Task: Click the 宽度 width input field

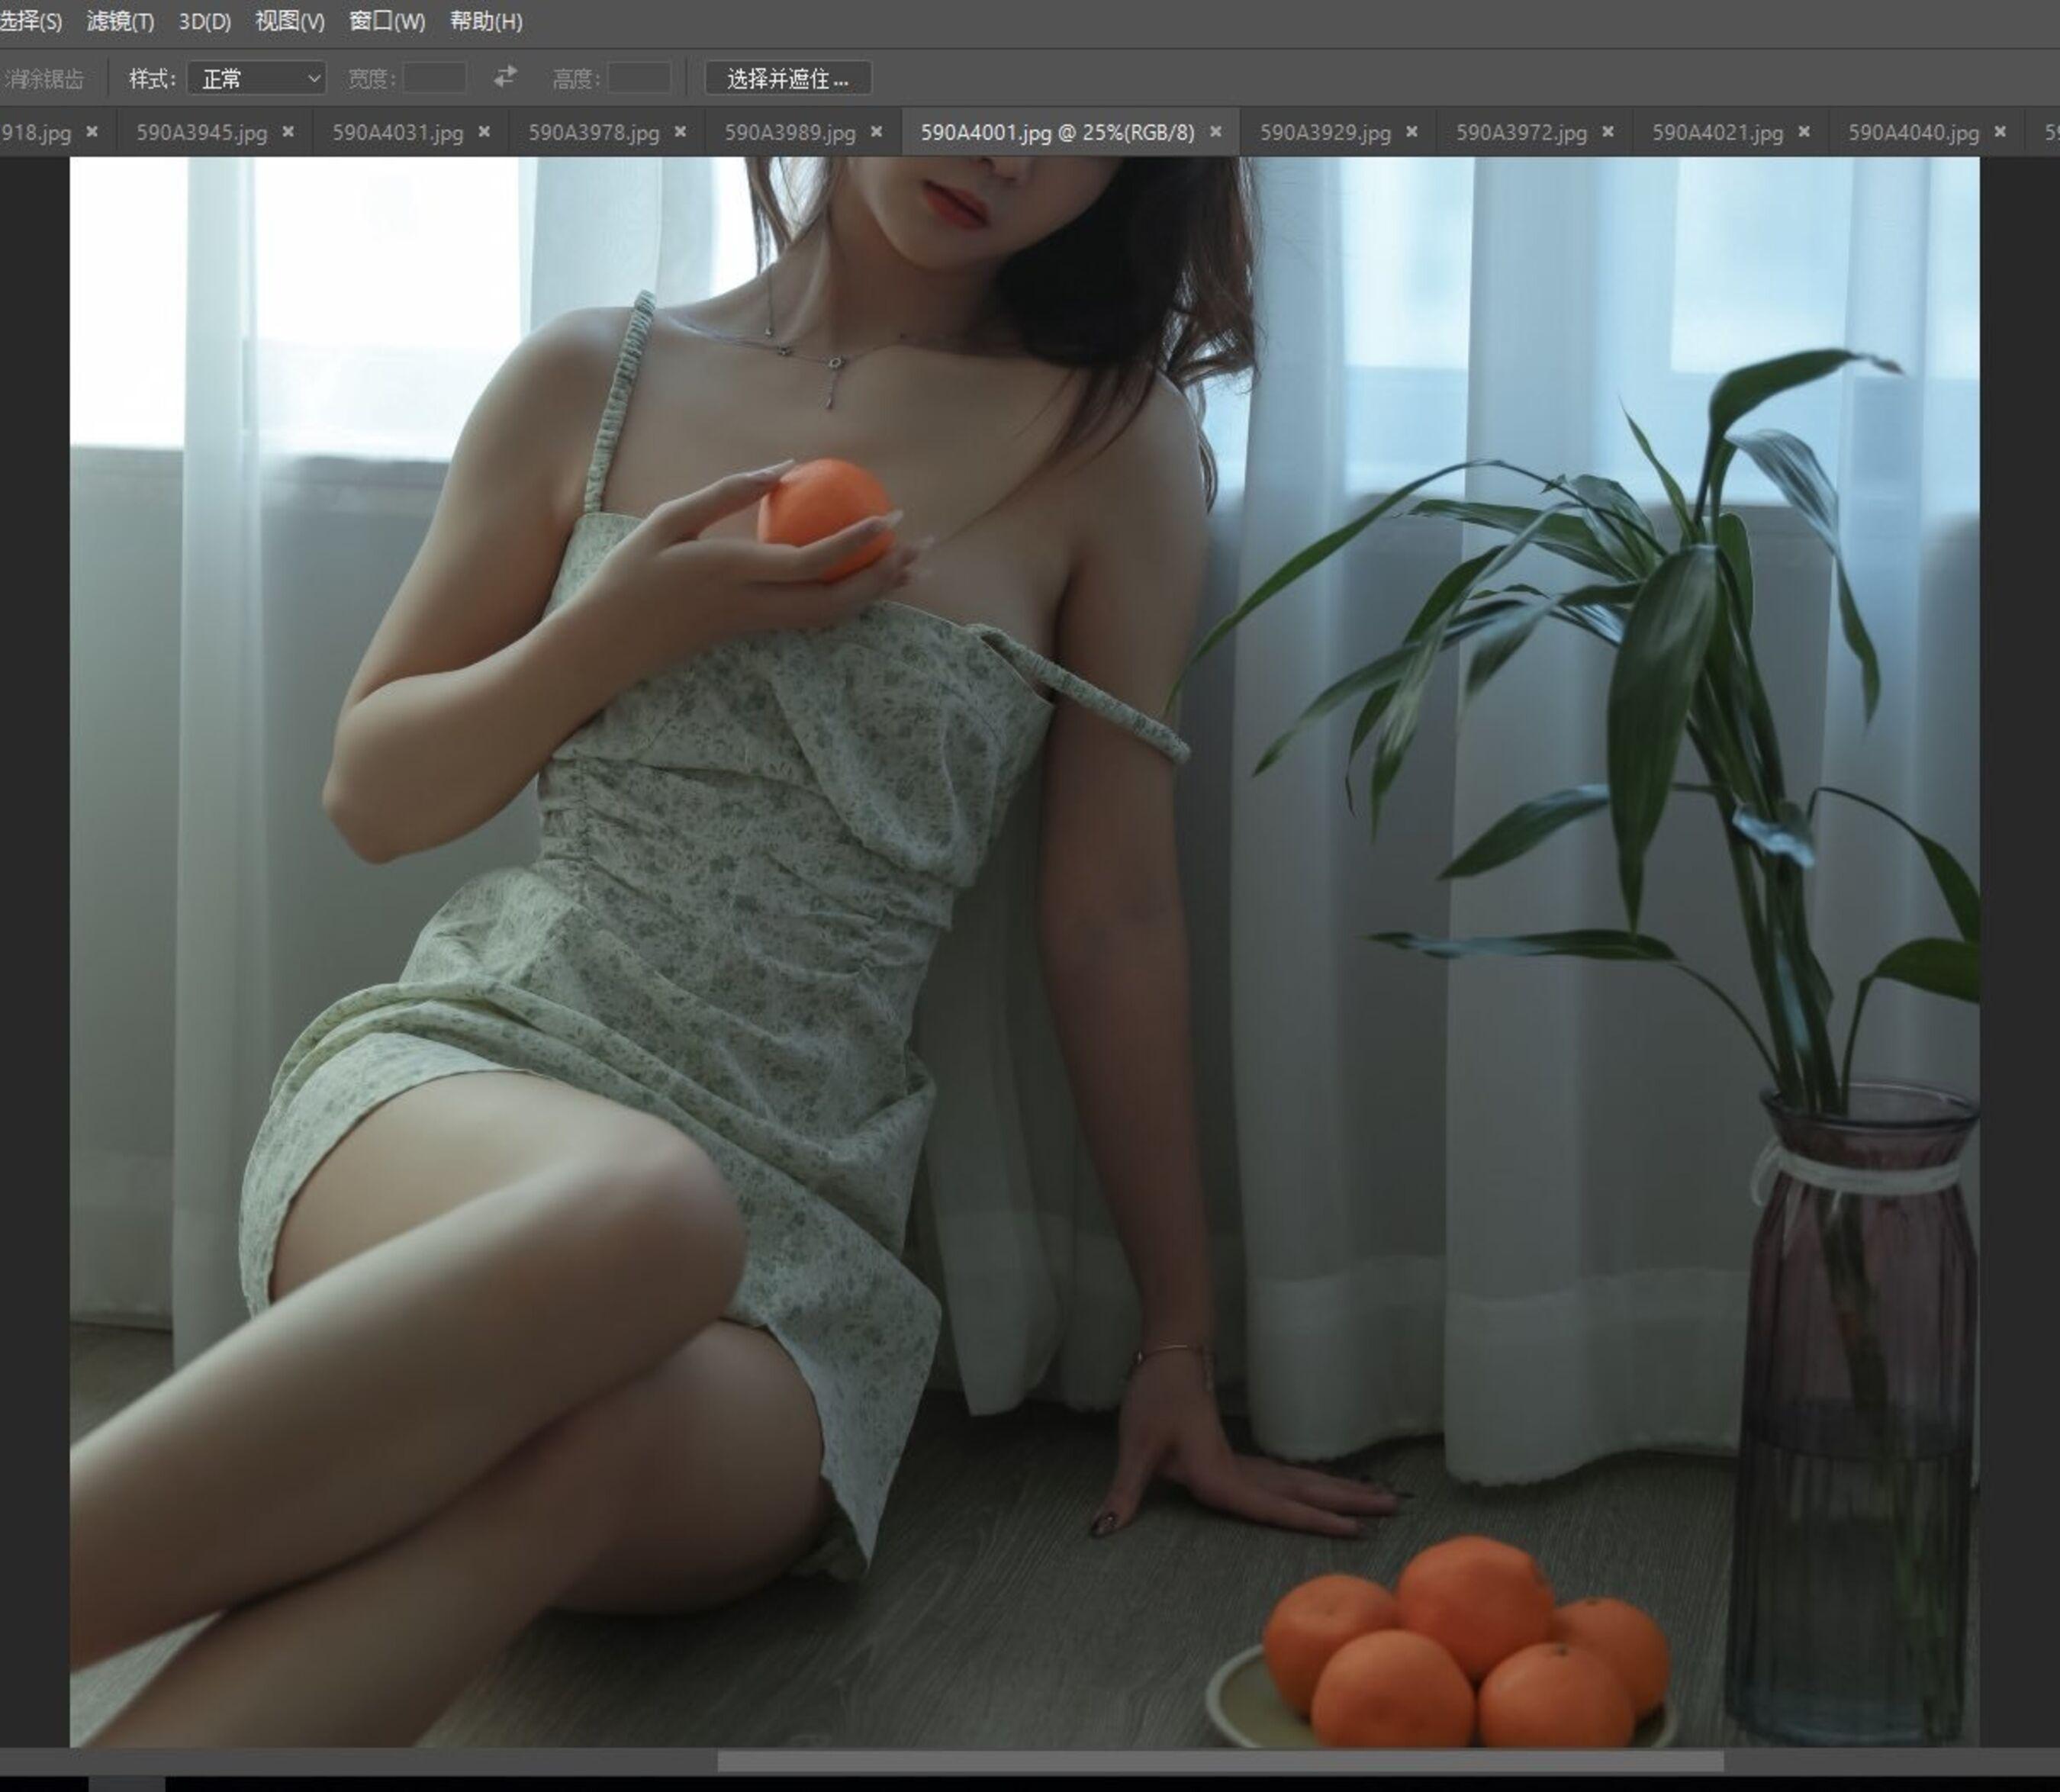Action: [x=434, y=78]
